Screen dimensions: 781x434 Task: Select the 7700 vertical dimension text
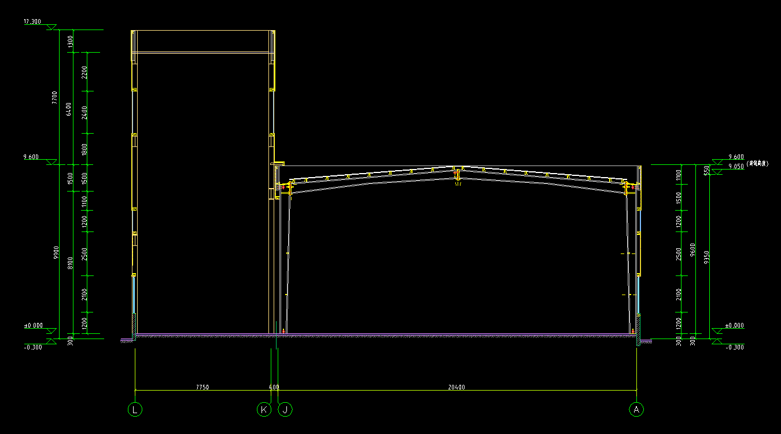point(54,97)
